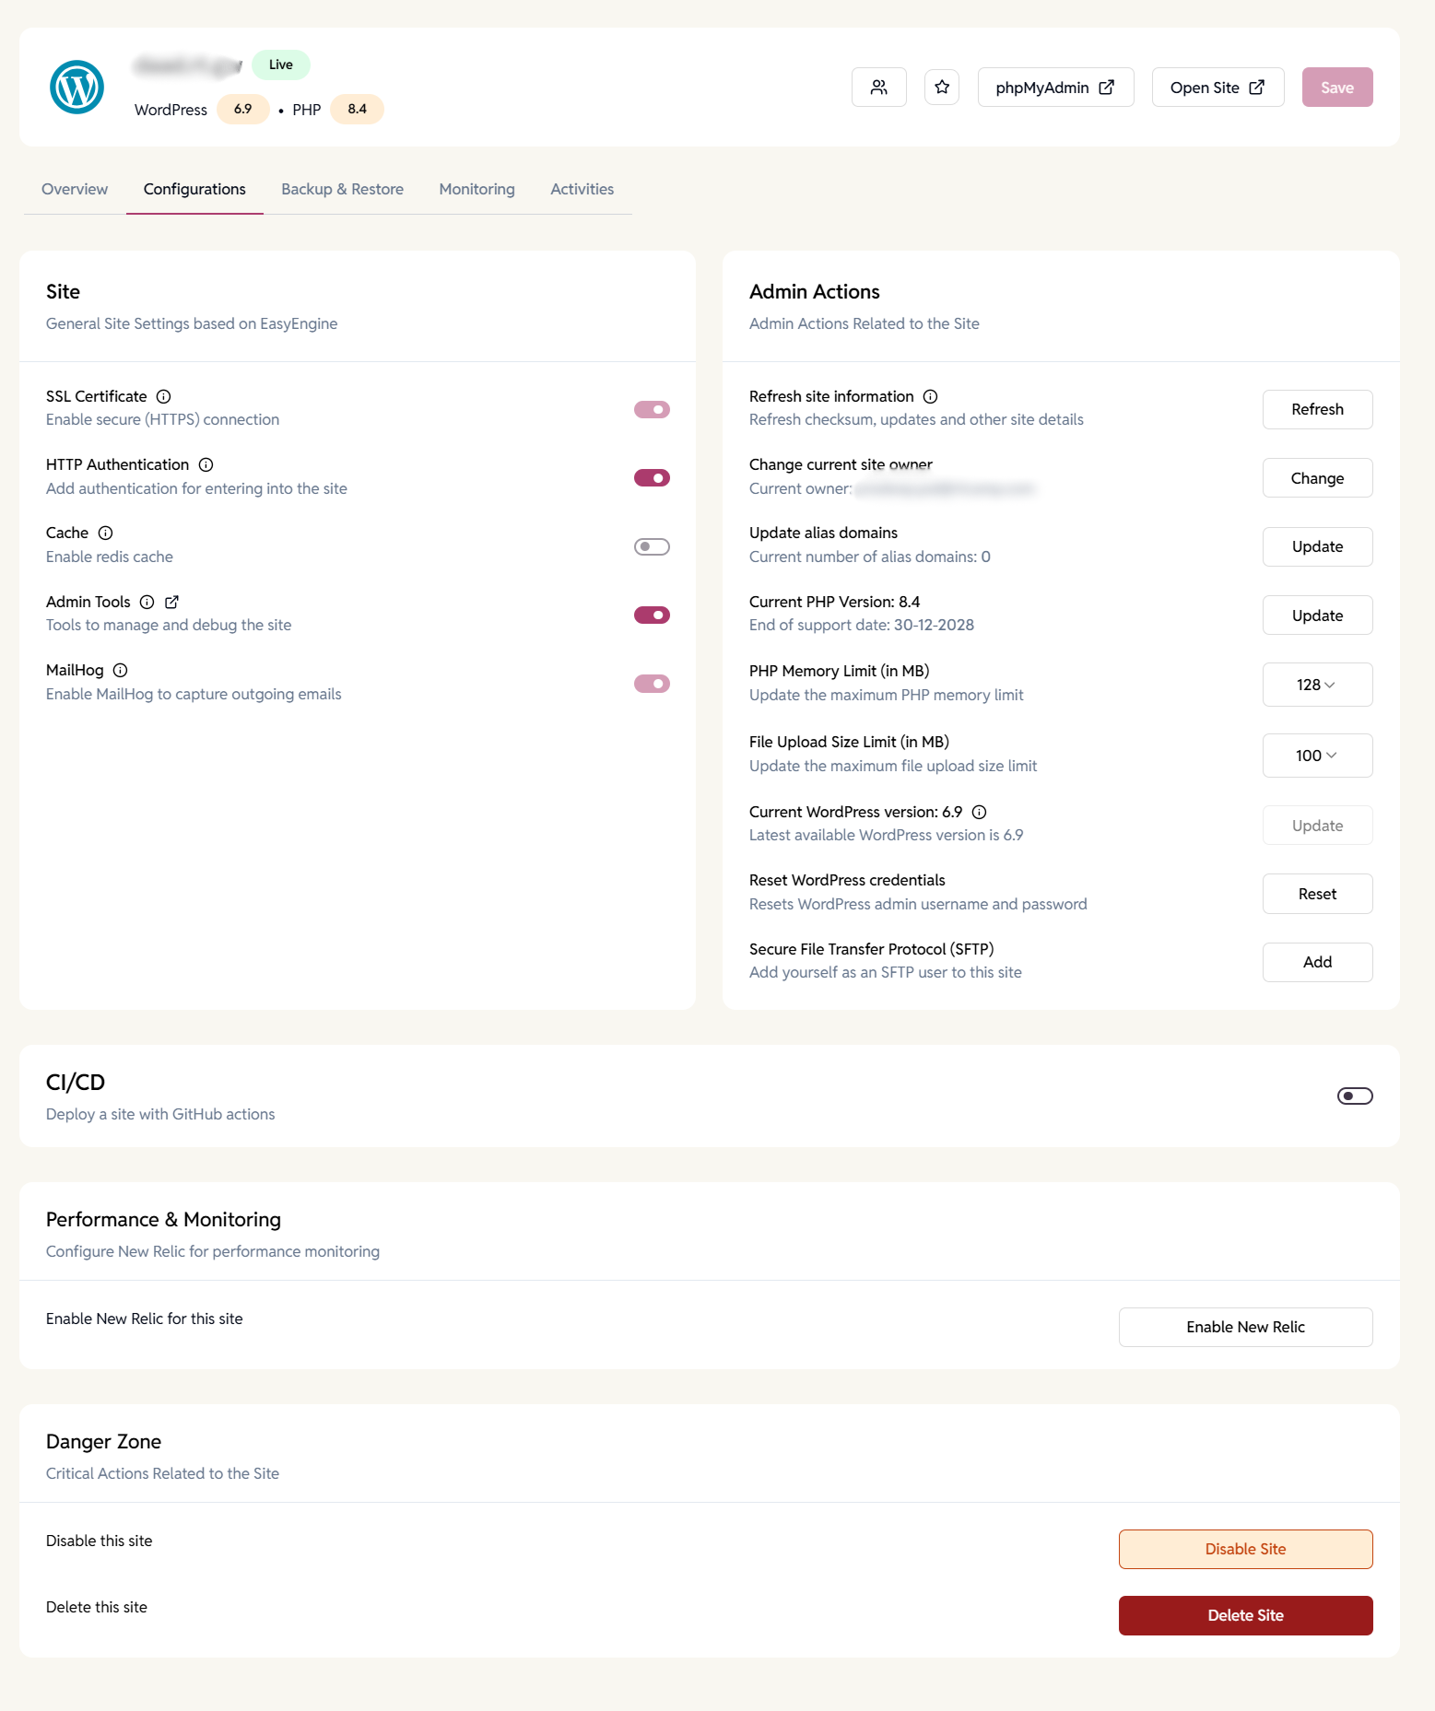Click the star favorite icon
This screenshot has width=1435, height=1711.
(941, 87)
